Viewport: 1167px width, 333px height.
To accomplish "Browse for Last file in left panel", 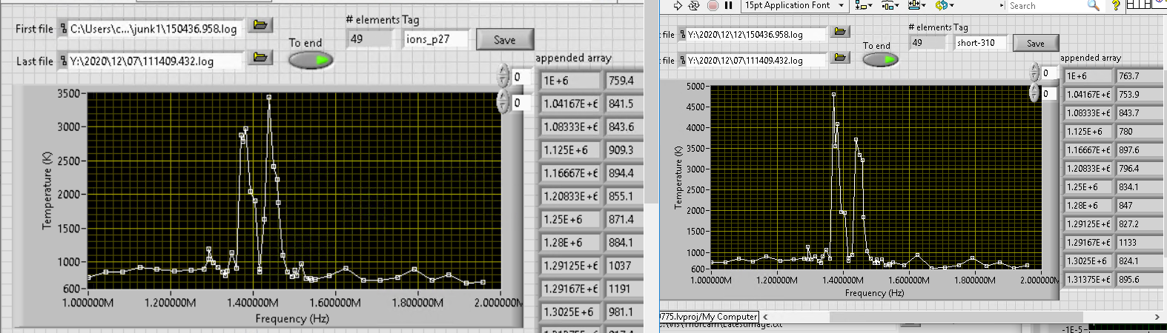I will tap(259, 57).
